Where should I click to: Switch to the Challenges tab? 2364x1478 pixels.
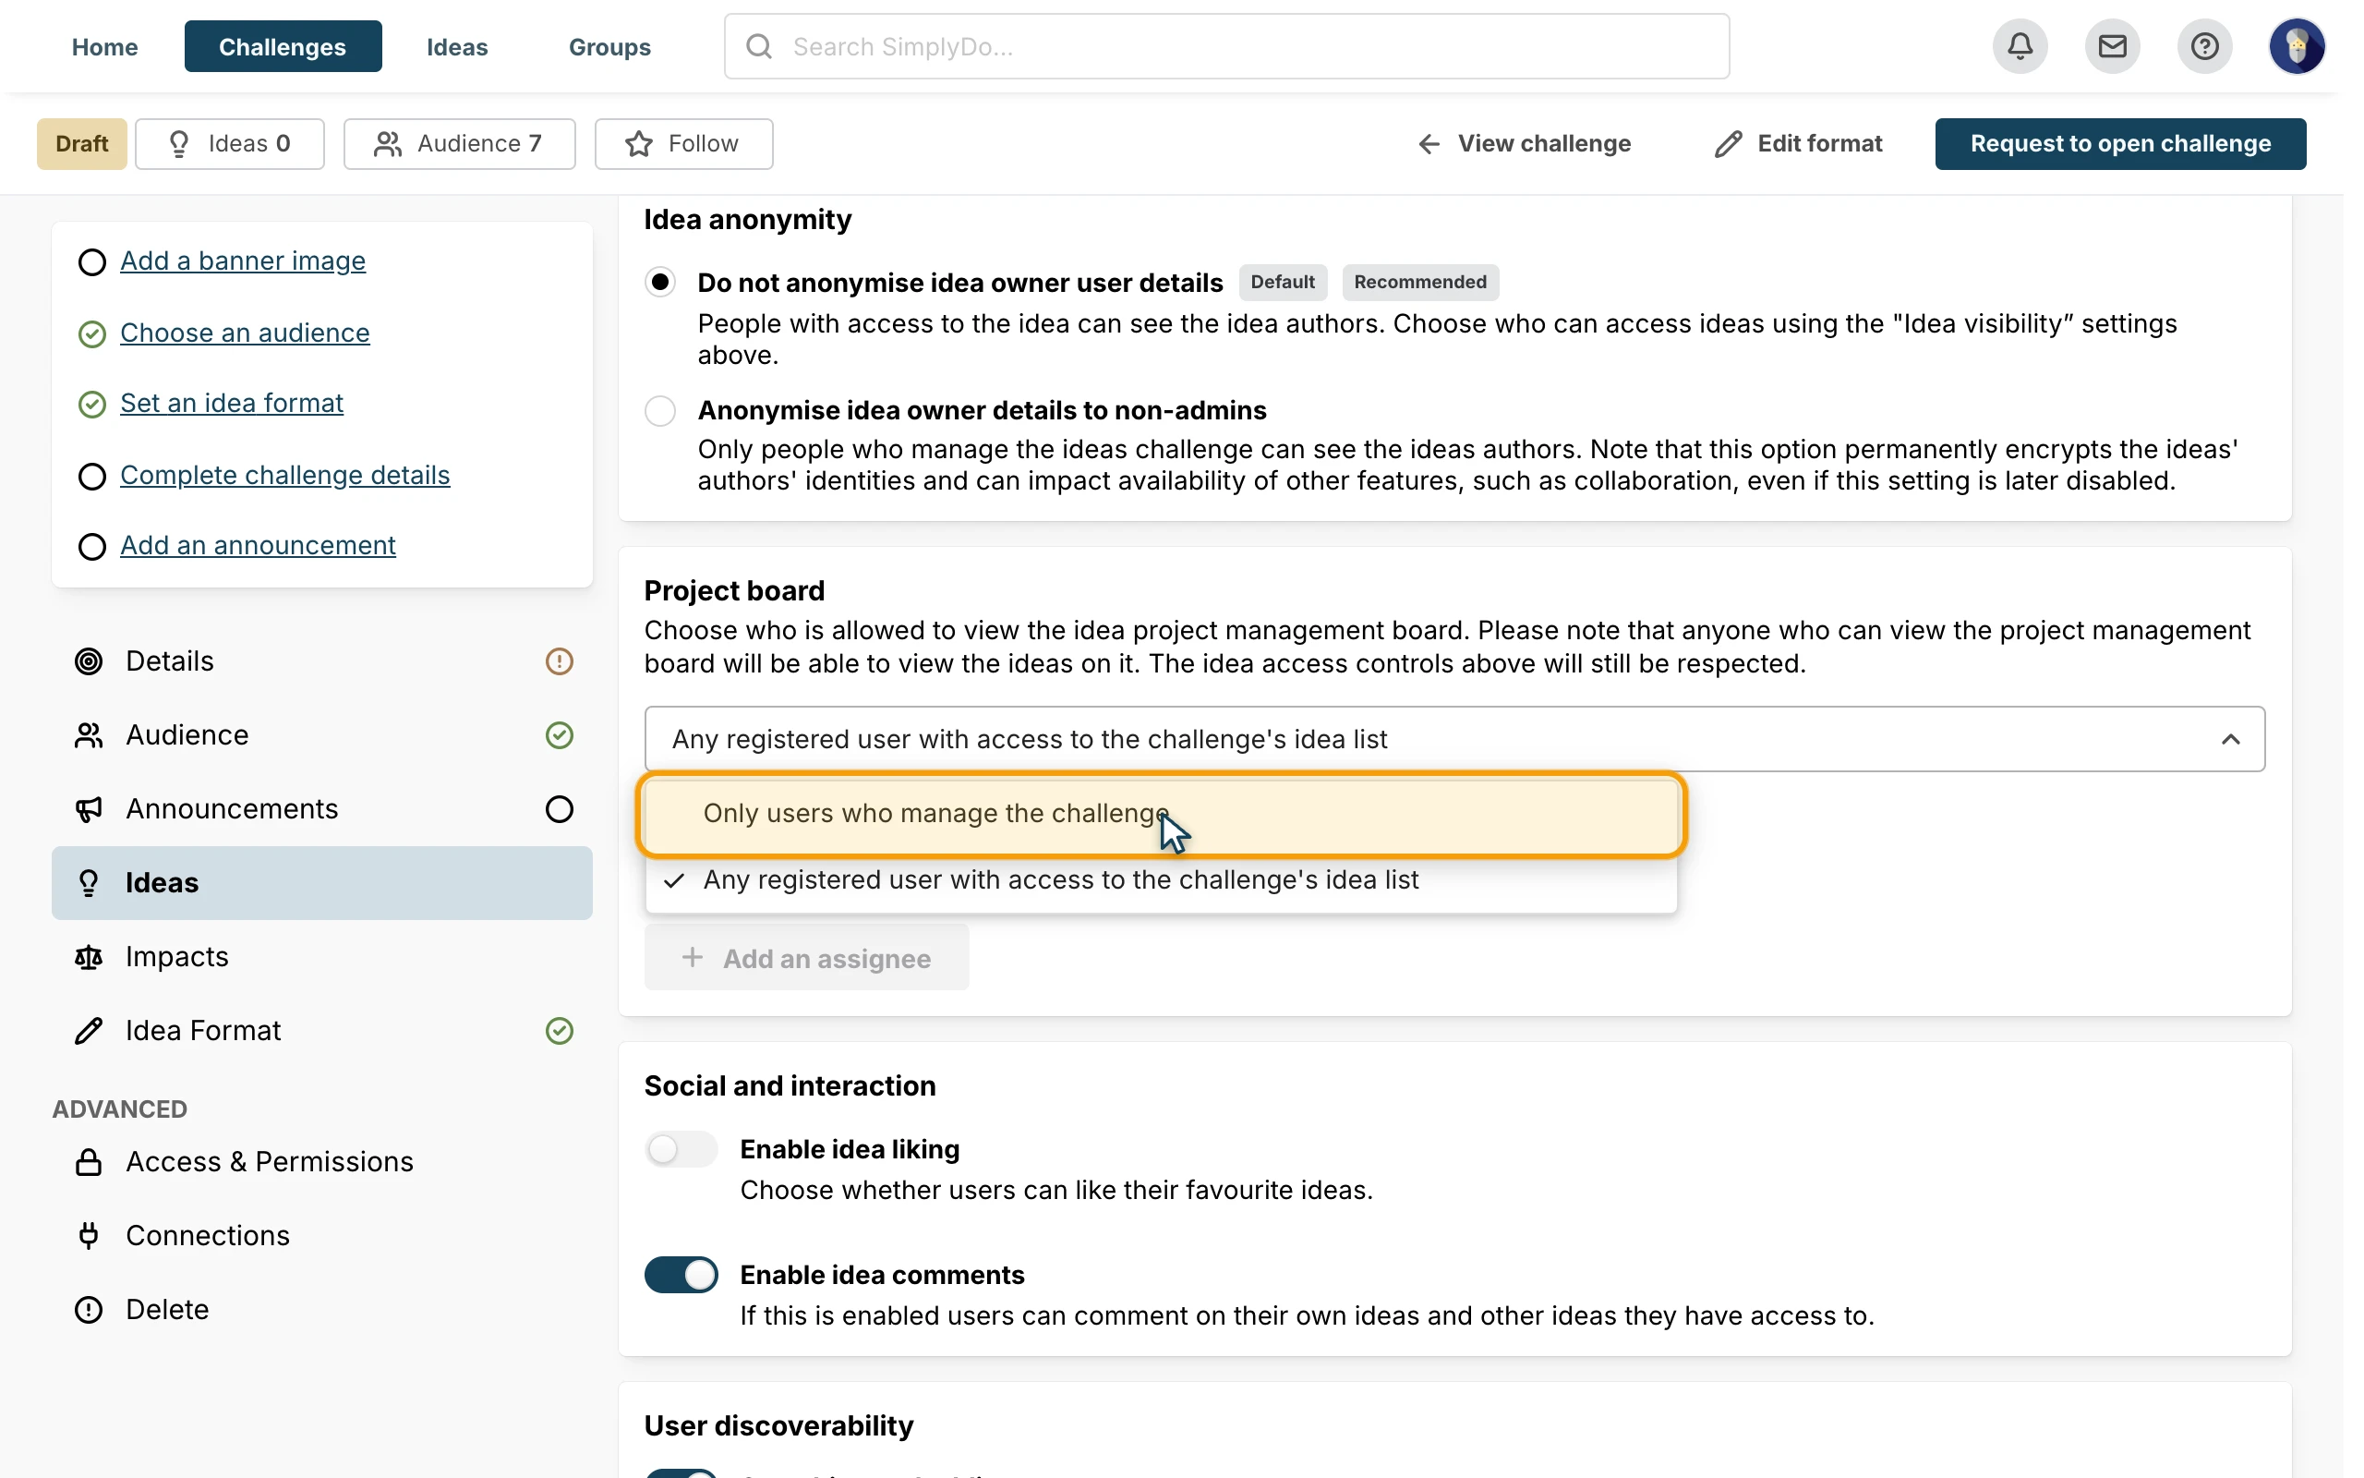[283, 46]
